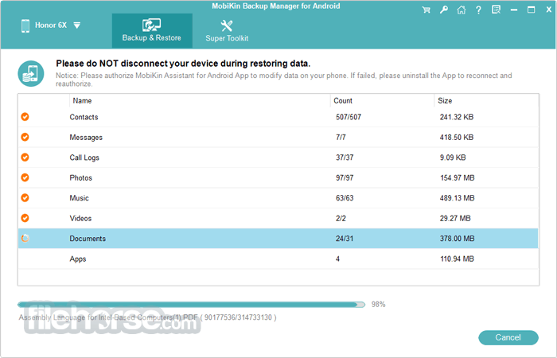Click the 98% progress percentage label
This screenshot has height=358, width=557.
coord(378,305)
